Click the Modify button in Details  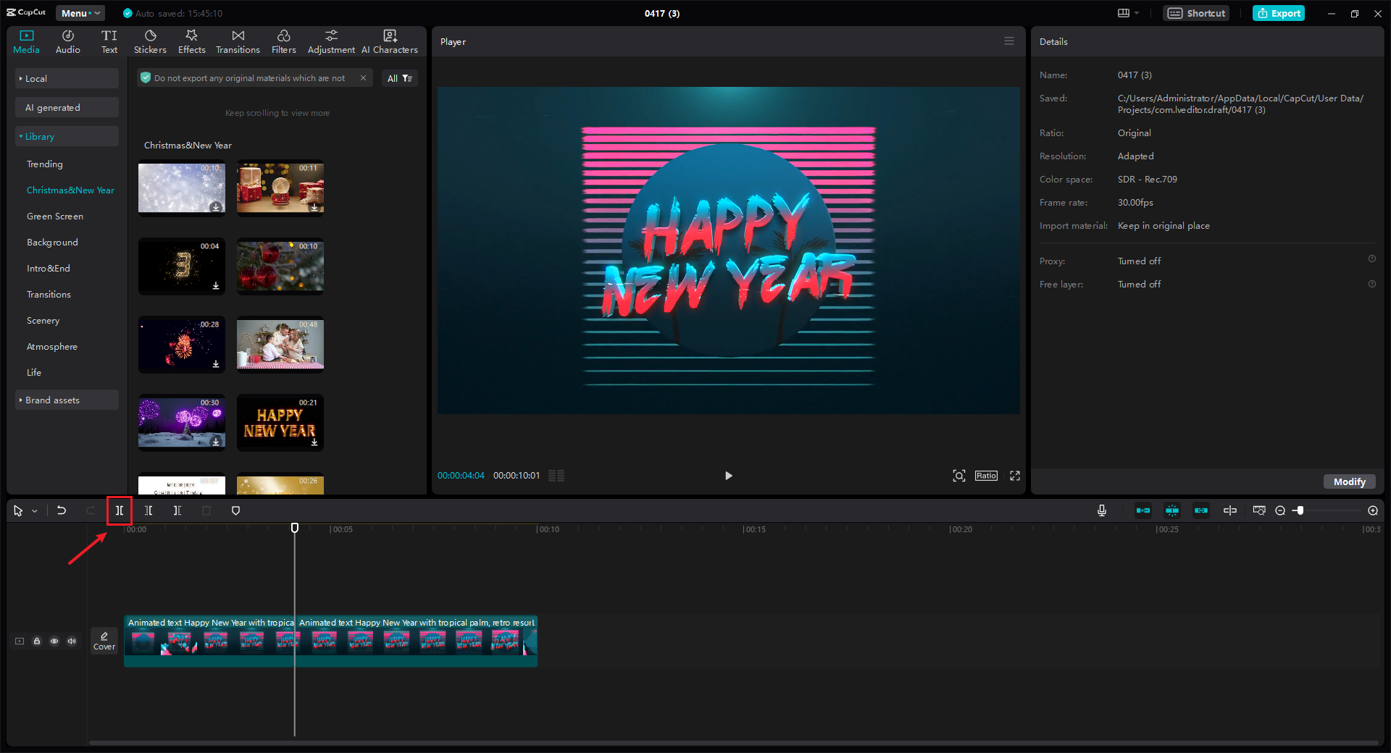tap(1349, 481)
